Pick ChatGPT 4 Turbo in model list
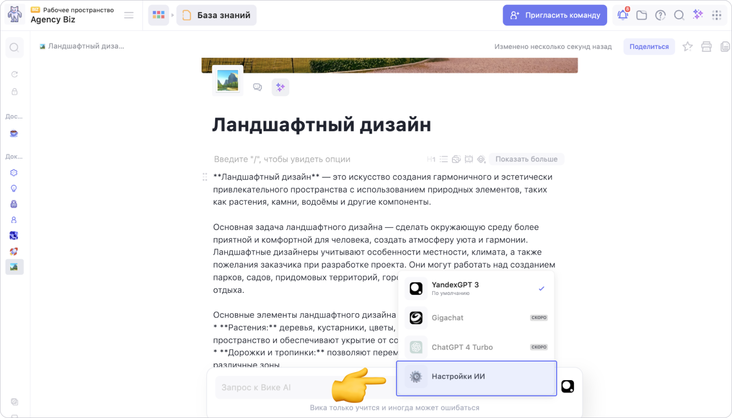This screenshot has height=418, width=732. tap(475, 347)
